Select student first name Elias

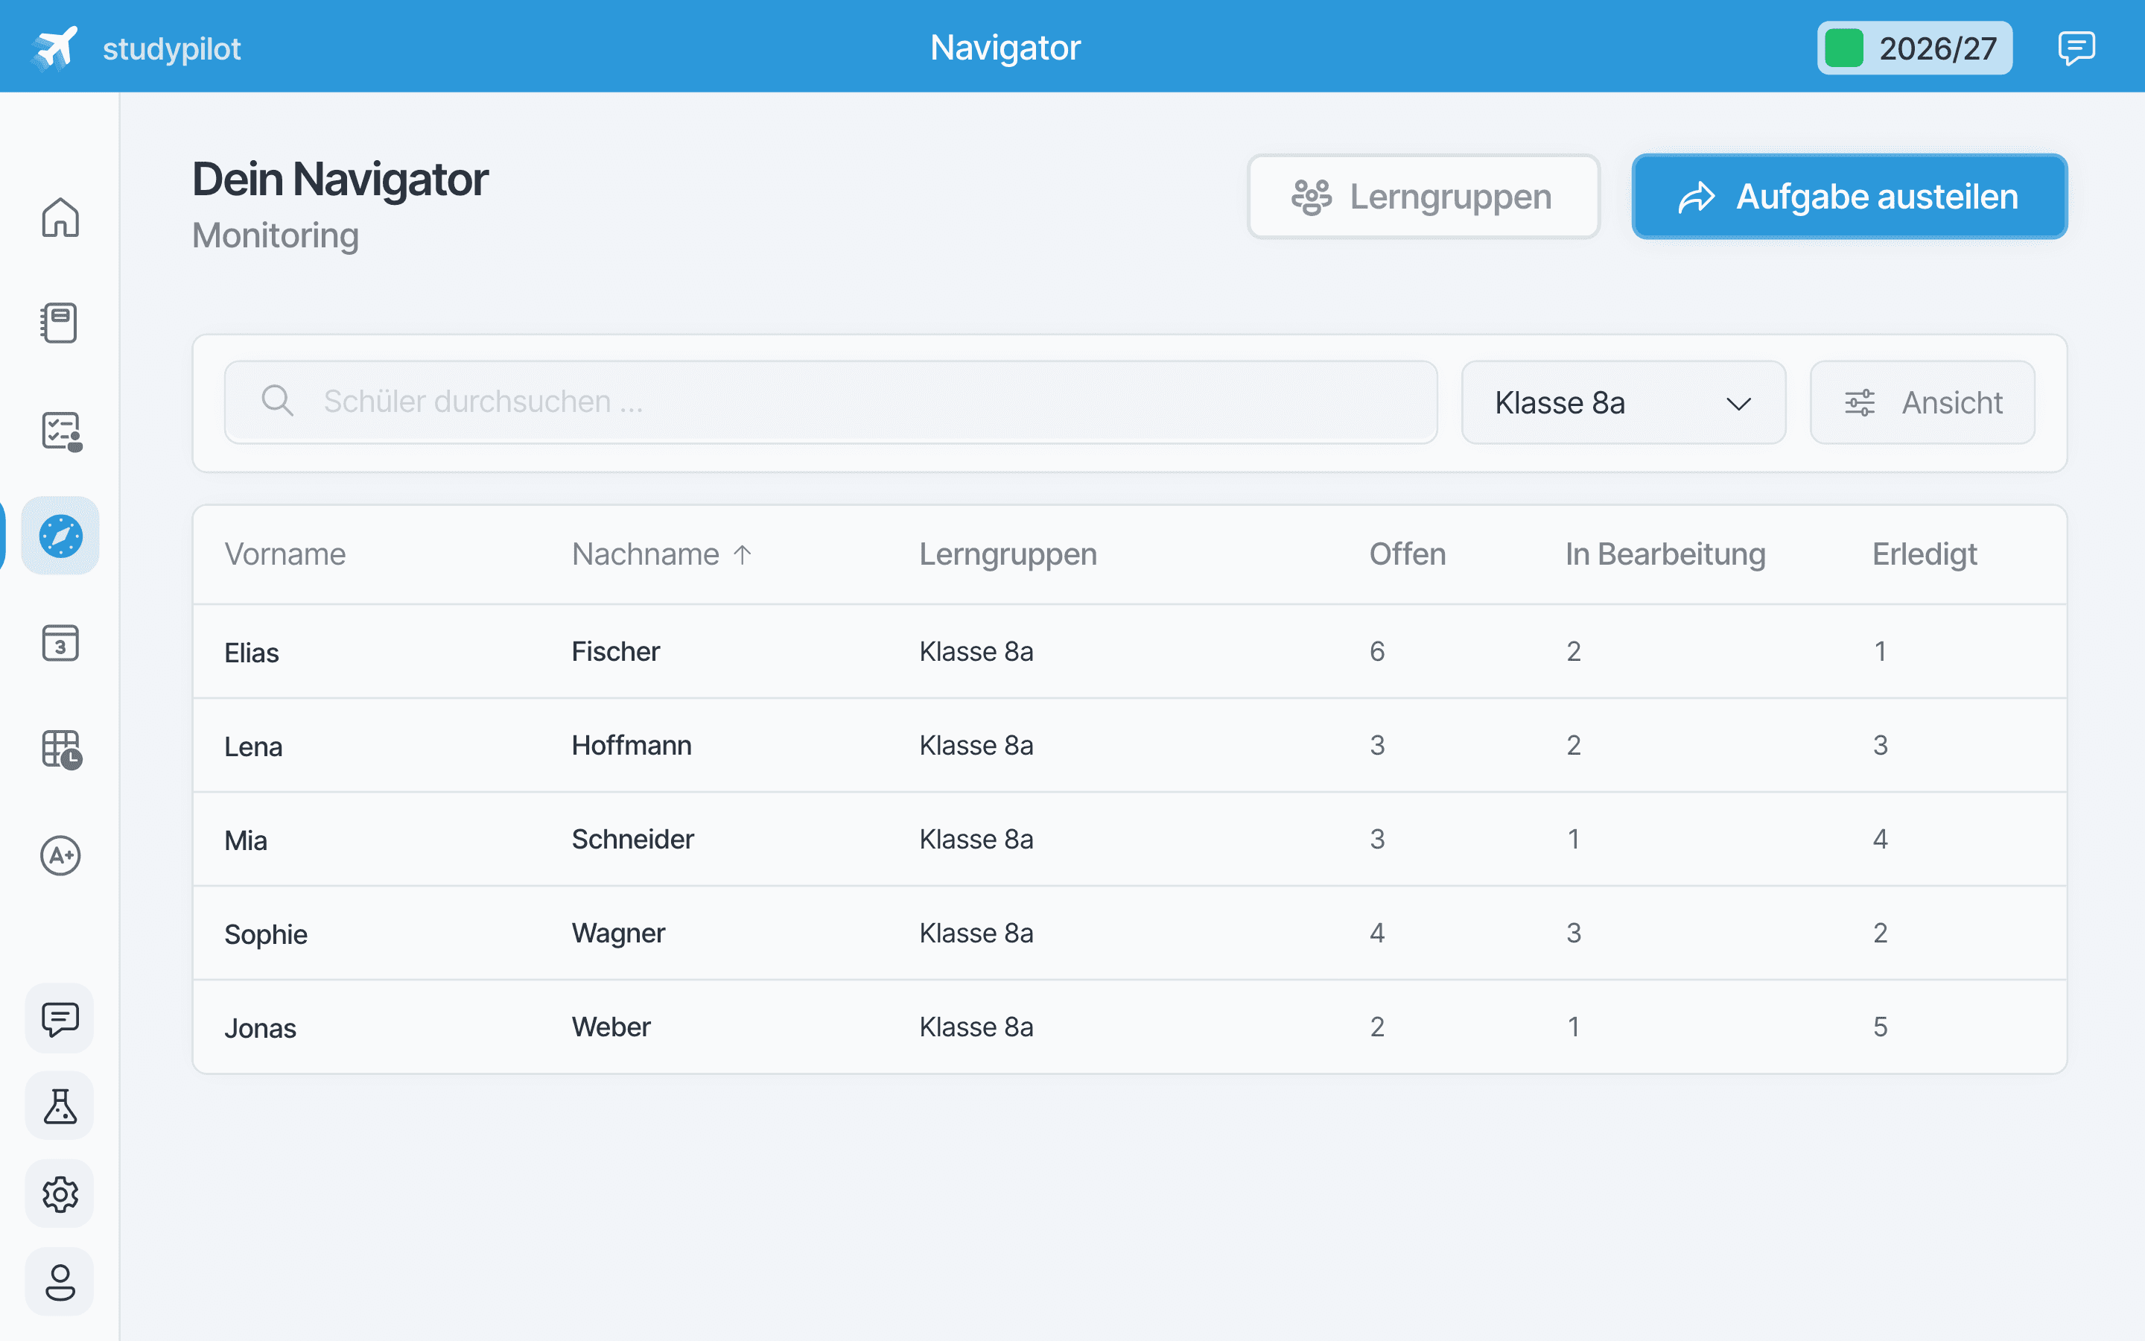252,653
